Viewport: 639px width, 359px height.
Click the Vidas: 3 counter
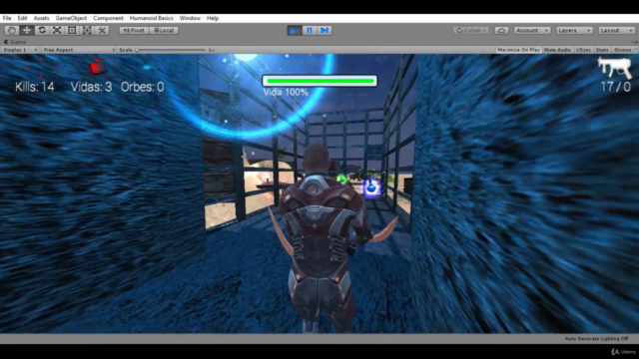(91, 87)
